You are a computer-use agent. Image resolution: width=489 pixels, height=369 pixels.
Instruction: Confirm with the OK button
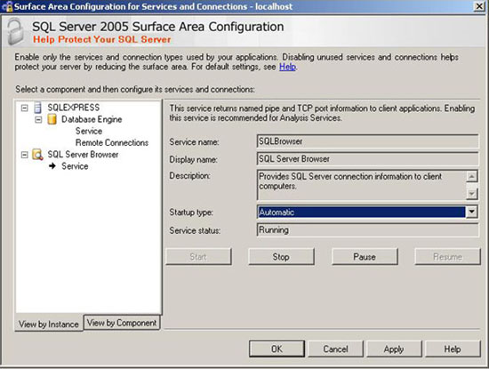277,349
